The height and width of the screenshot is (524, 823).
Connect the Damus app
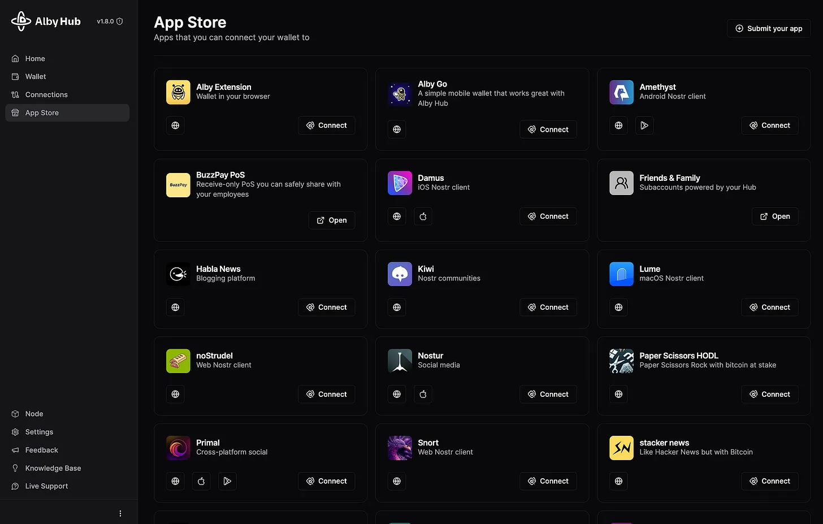coord(548,216)
